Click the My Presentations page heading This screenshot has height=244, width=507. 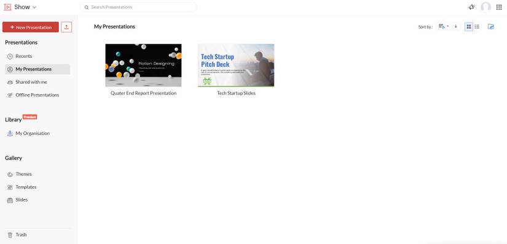(114, 26)
